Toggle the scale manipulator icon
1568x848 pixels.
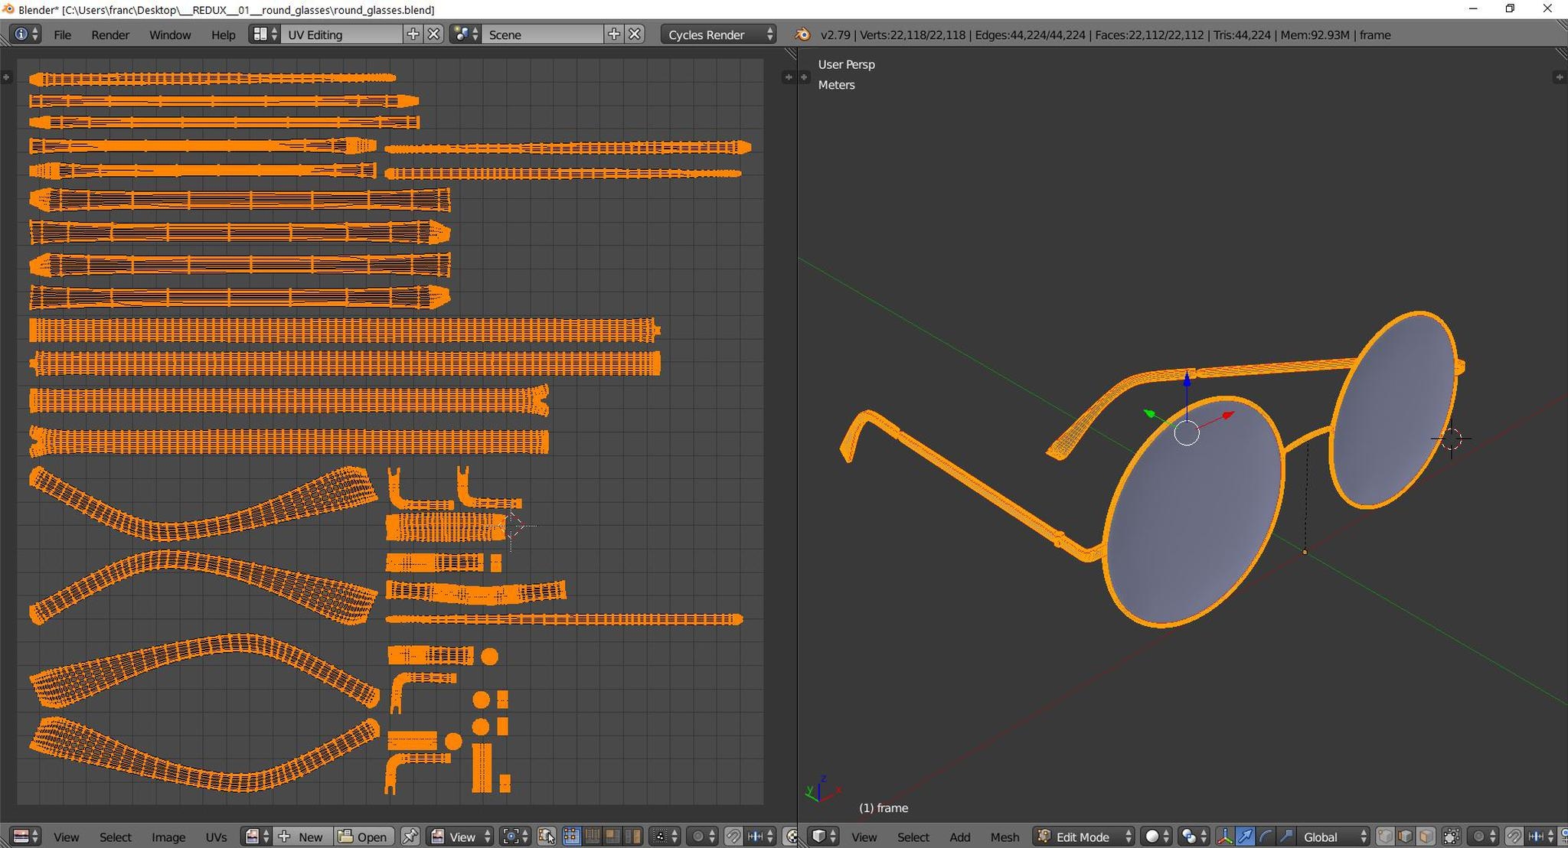1286,837
